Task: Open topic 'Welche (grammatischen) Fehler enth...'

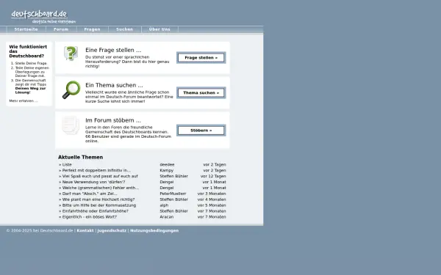Action: 101,188
